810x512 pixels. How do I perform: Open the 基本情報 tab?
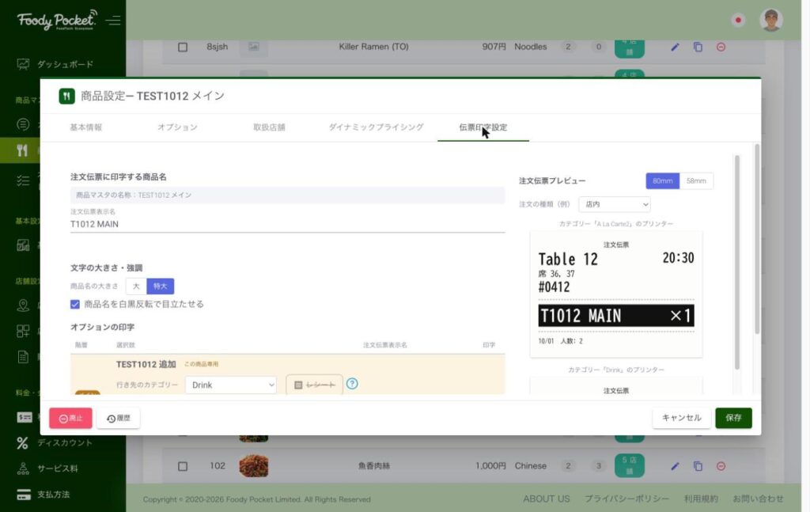click(x=85, y=127)
